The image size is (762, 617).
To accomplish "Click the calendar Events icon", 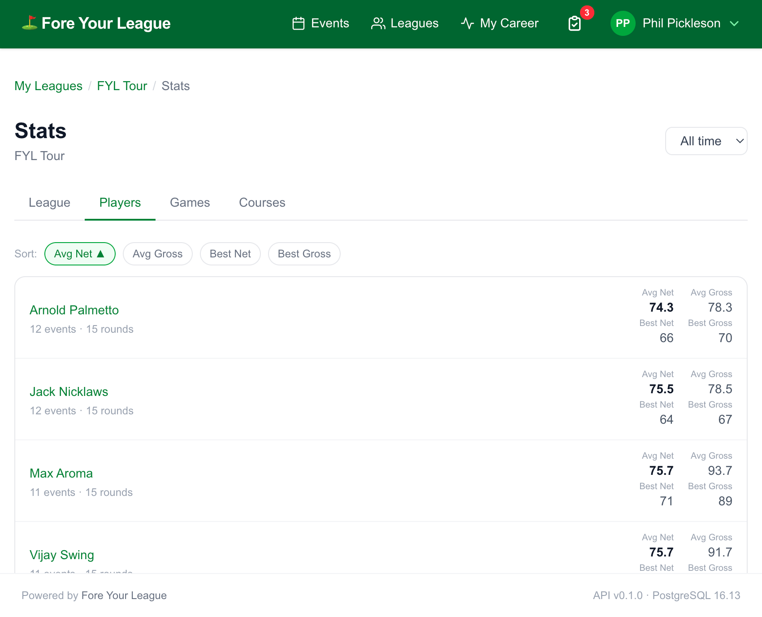I will [x=299, y=23].
